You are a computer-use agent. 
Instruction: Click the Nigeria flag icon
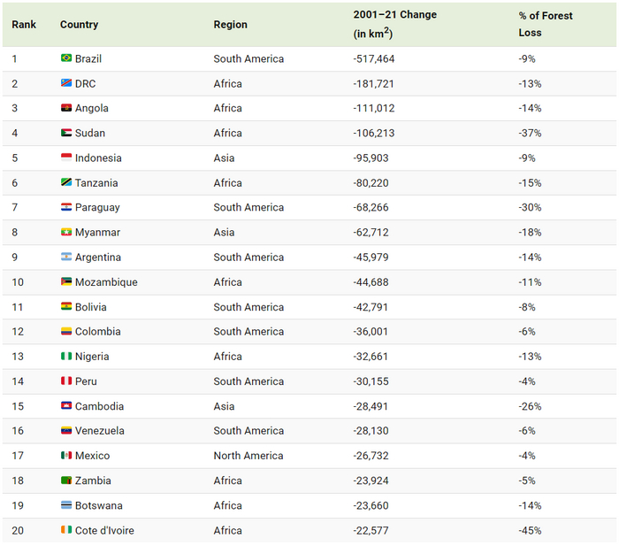click(x=66, y=357)
